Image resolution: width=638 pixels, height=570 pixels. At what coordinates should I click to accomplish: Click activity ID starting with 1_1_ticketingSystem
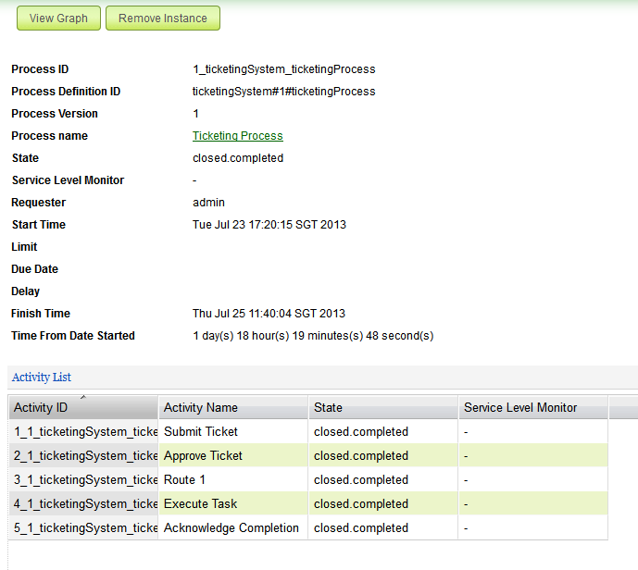pos(85,431)
